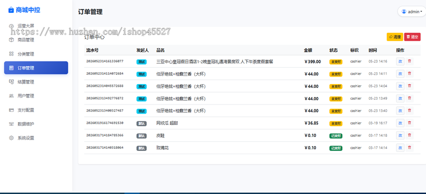The width and height of the screenshot is (426, 194).
Task: Delete order 2026052313400327487 with trash icon
Action: (409, 110)
